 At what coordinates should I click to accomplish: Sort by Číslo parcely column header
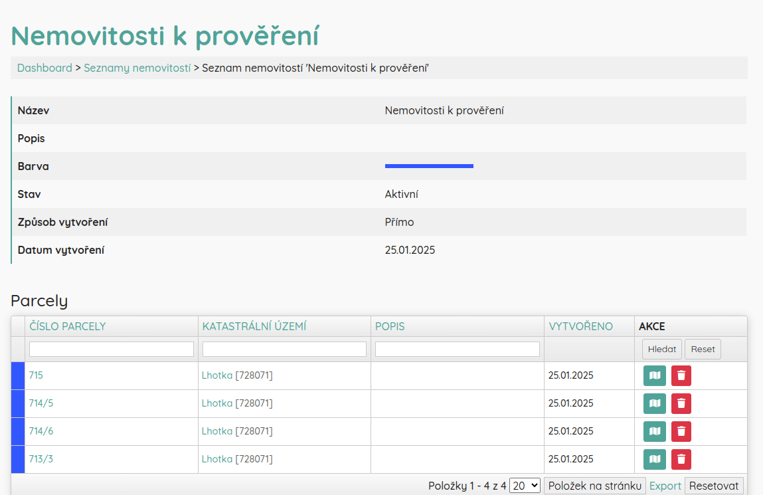pyautogui.click(x=68, y=326)
